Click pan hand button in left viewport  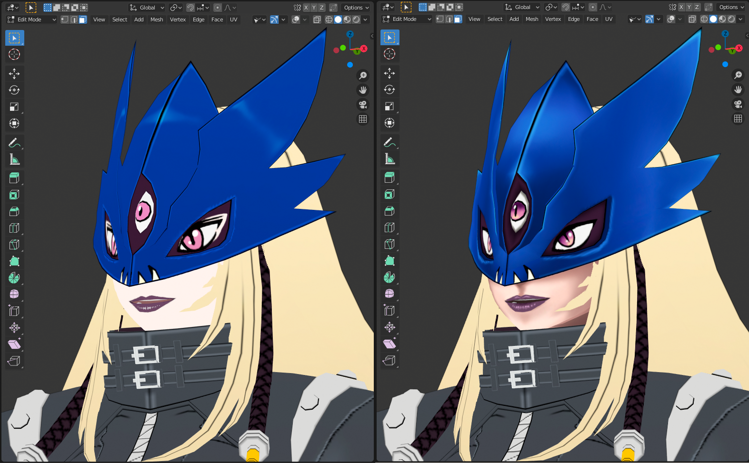pos(363,90)
